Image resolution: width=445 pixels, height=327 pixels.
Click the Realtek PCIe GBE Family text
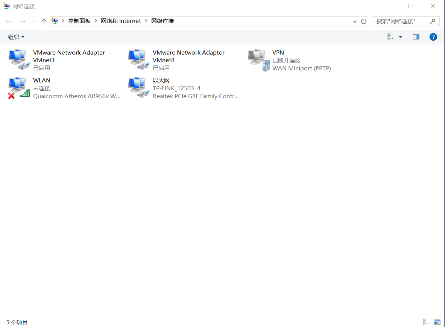[196, 96]
